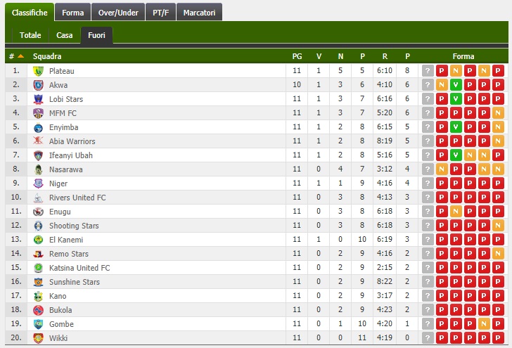Image resolution: width=512 pixels, height=348 pixels.
Task: Click Gombe's orange N form result badge
Action: pos(484,324)
